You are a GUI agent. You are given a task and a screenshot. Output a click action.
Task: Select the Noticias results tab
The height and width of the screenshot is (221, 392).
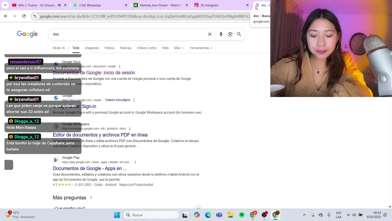coord(126,48)
